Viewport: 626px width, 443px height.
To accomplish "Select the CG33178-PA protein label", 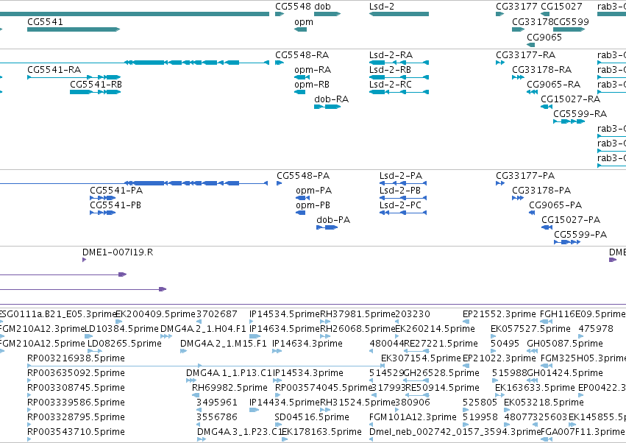I will click(541, 191).
